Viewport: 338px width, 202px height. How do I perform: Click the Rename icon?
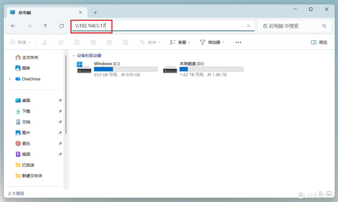(x=93, y=42)
